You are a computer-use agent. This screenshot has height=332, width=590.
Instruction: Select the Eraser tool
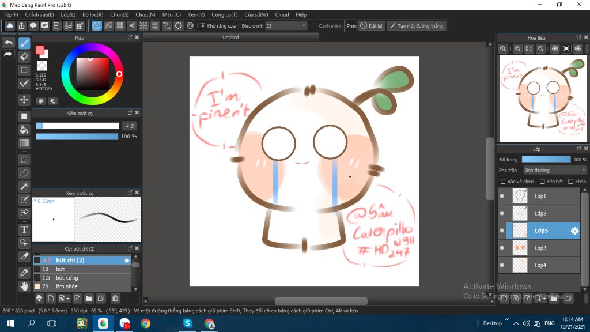[24, 57]
